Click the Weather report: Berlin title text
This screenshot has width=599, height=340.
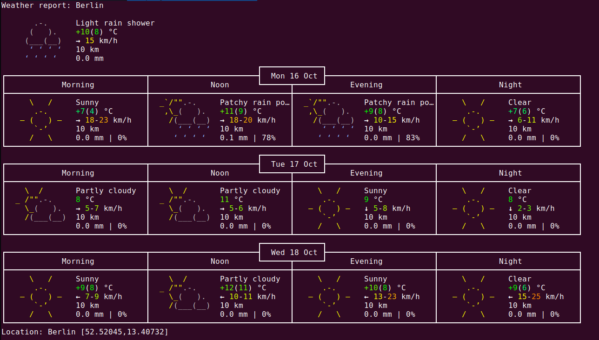click(x=53, y=6)
